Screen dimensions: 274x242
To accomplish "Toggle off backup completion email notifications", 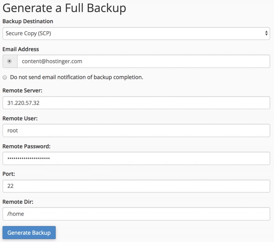I will click(x=5, y=77).
